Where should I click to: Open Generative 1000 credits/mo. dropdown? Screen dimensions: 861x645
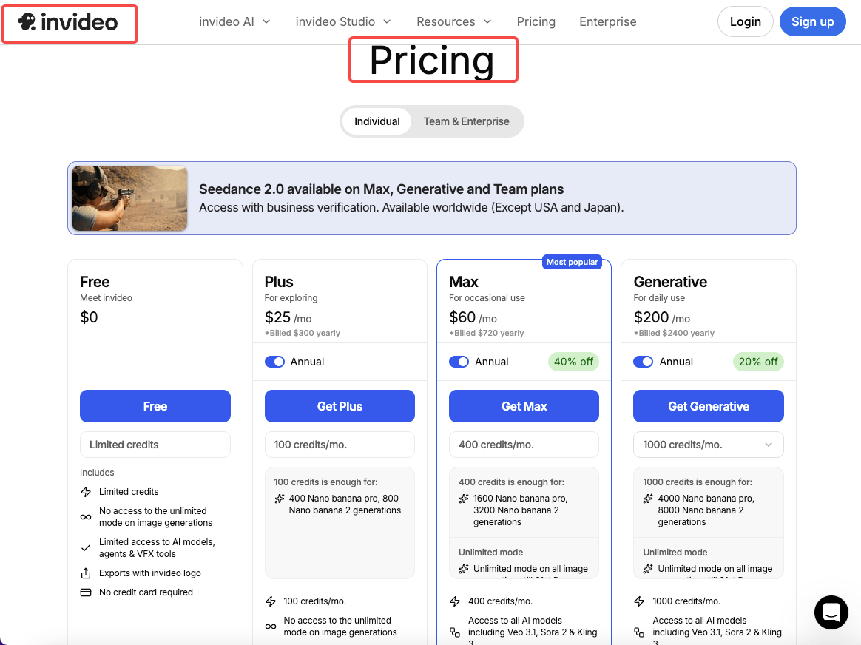coord(709,445)
